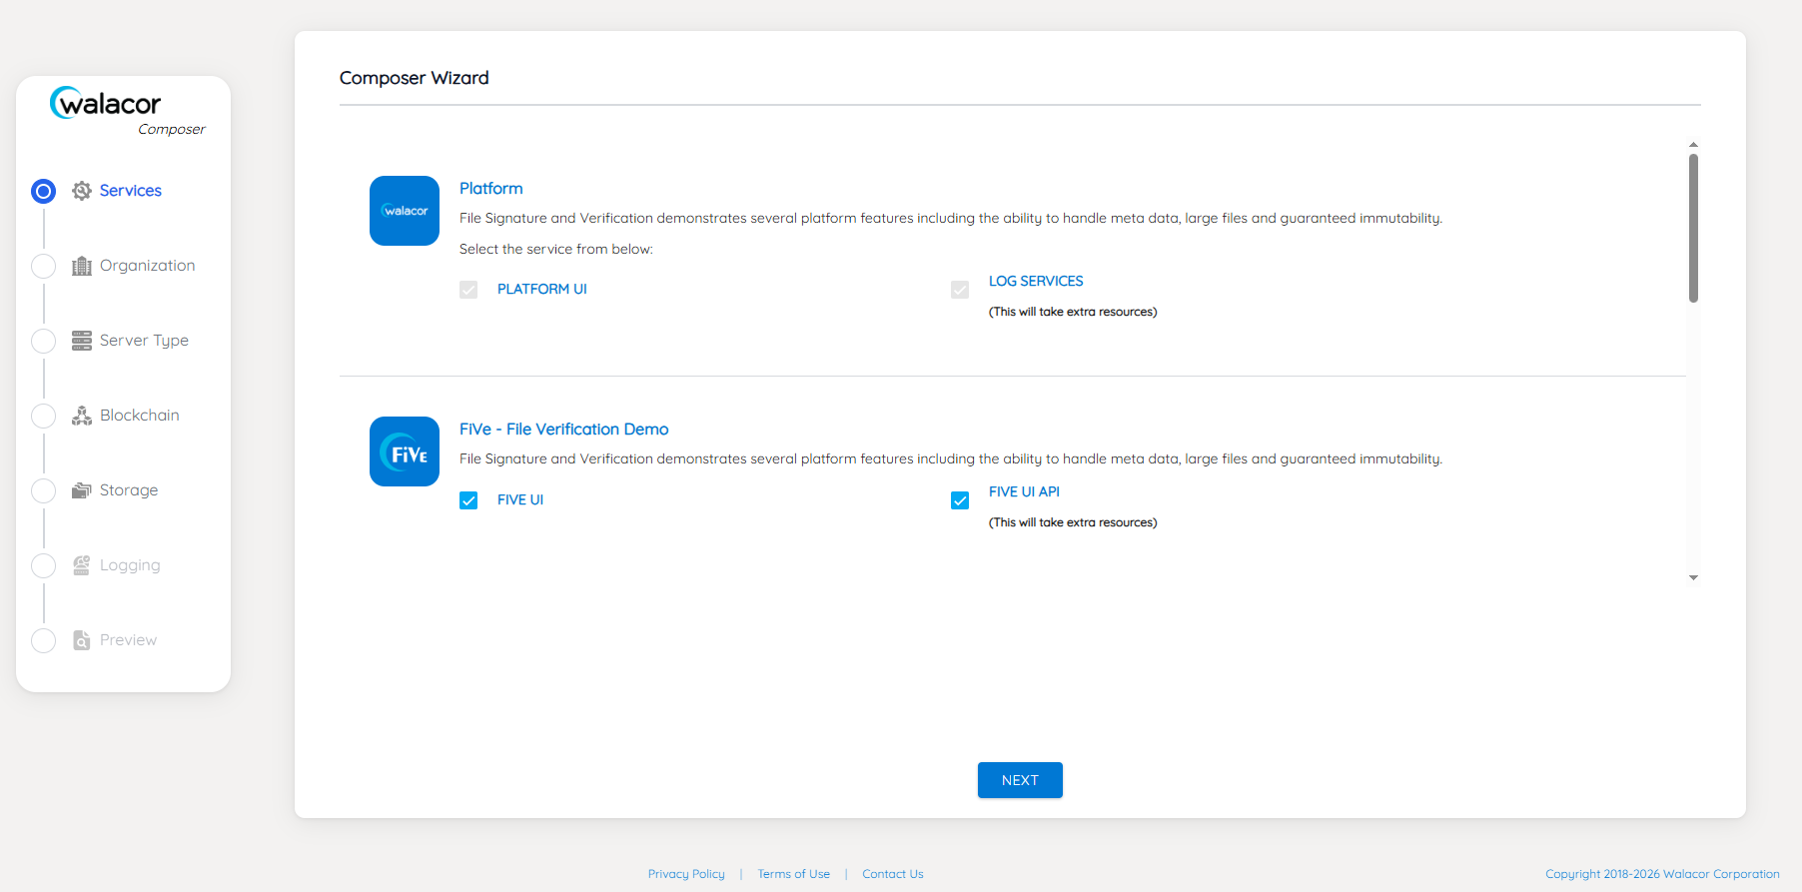Toggle the LOG SERVICES checkbox
Screen dimensions: 1802x892
960,290
